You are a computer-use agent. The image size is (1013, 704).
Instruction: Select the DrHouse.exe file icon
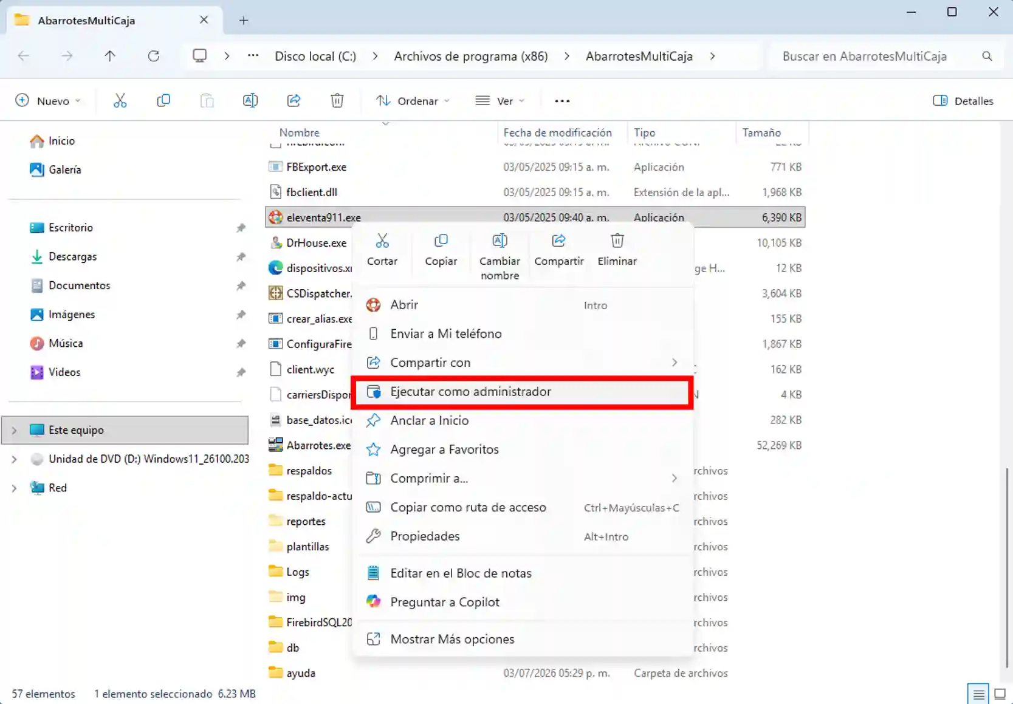(x=276, y=243)
